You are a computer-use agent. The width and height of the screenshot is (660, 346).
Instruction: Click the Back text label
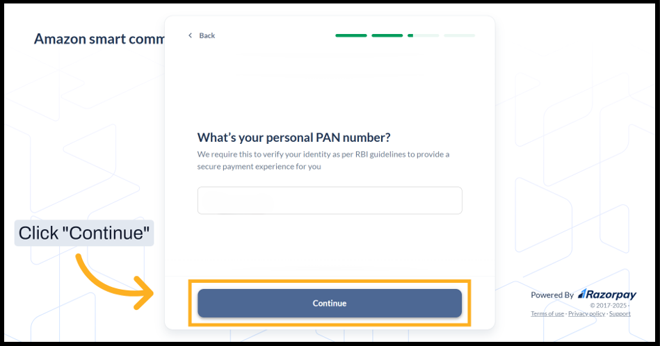[207, 35]
